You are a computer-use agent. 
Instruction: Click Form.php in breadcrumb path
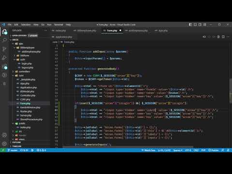[69, 42]
